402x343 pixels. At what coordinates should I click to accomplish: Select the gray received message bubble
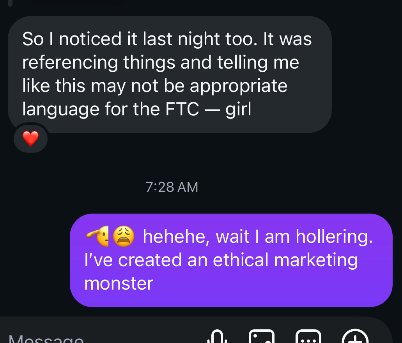click(x=170, y=74)
